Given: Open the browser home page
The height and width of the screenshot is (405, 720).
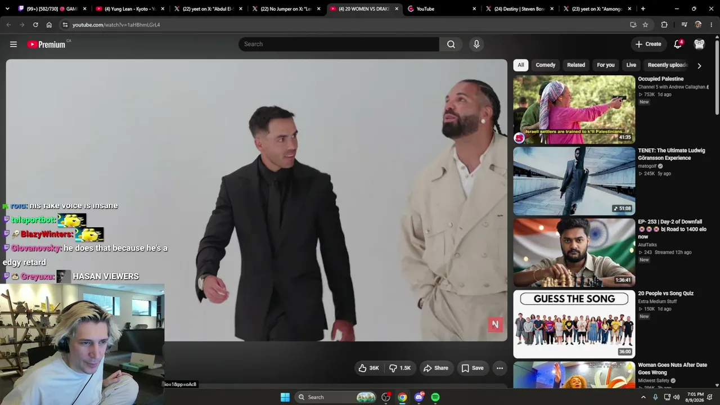Looking at the screenshot, I should [49, 25].
